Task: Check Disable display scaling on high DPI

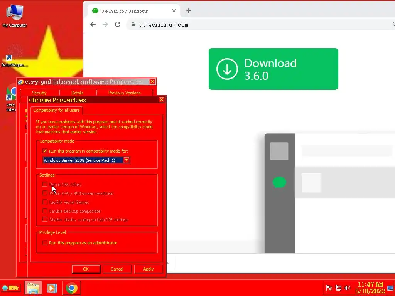Action: coord(45,219)
